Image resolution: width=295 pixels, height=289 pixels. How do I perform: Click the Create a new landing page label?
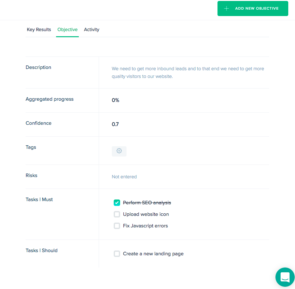pos(153,254)
